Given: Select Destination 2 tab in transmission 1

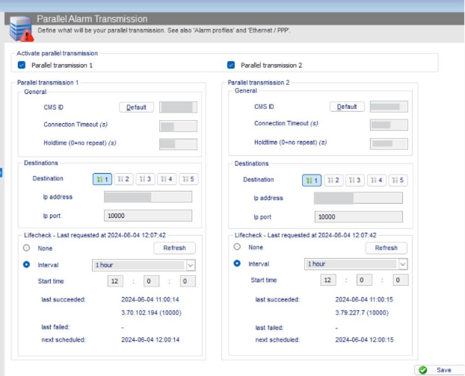Looking at the screenshot, I should click(x=123, y=179).
